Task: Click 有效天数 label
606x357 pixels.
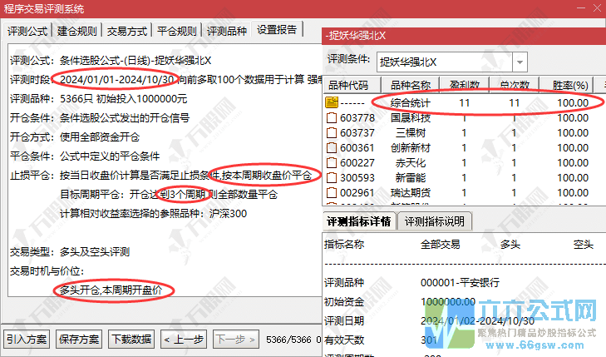Action: 344,340
